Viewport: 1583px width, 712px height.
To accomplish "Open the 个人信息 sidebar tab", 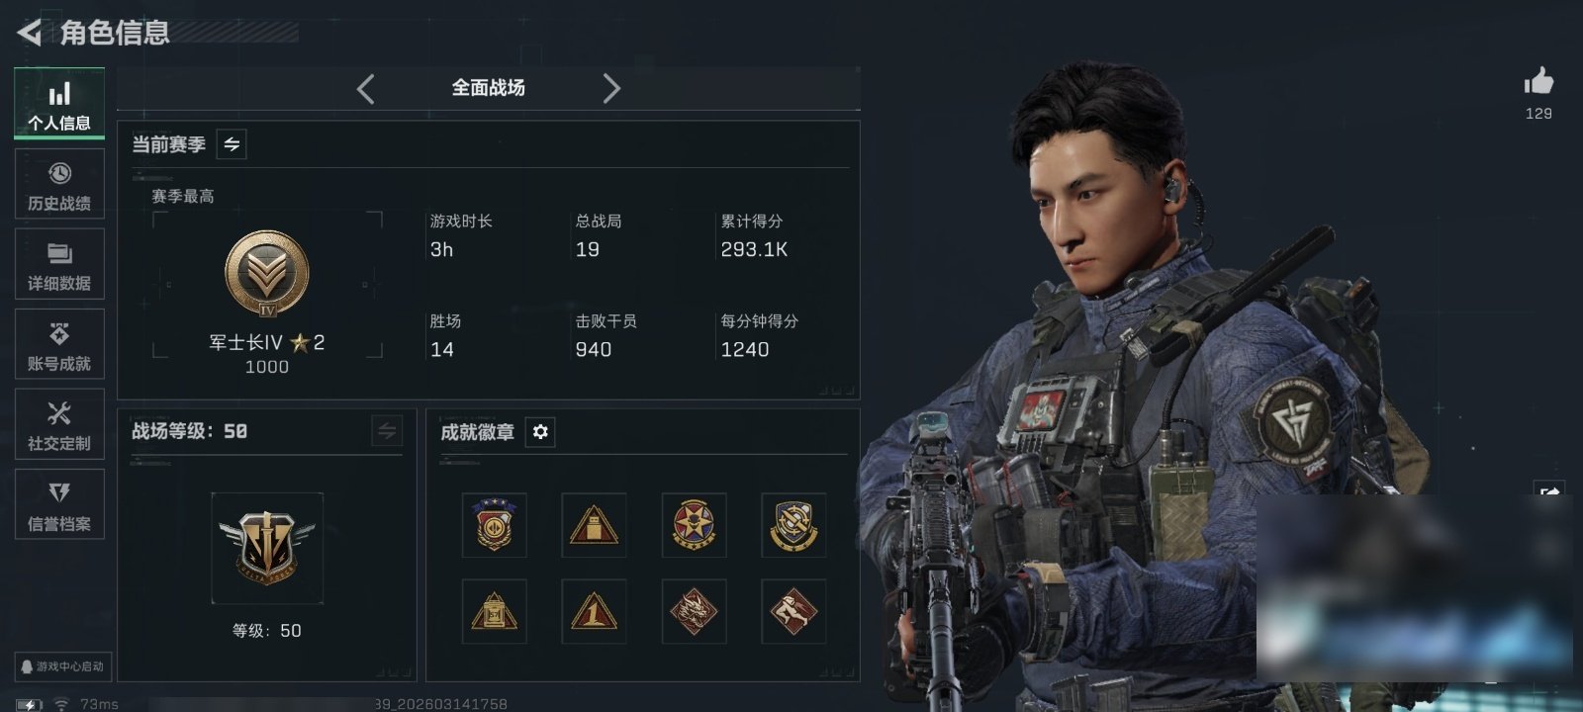I will 59,104.
